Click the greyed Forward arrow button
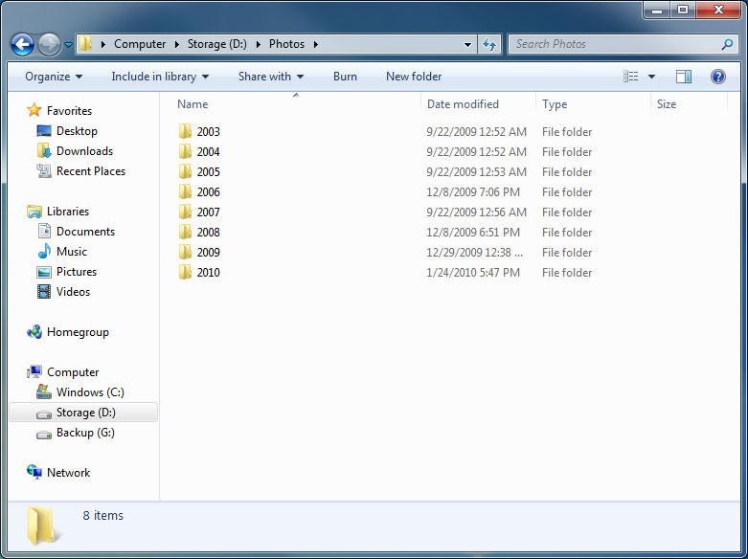 point(49,44)
